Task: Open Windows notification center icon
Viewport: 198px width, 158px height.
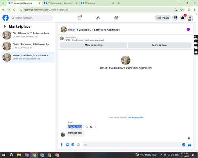Action: tap(193, 155)
